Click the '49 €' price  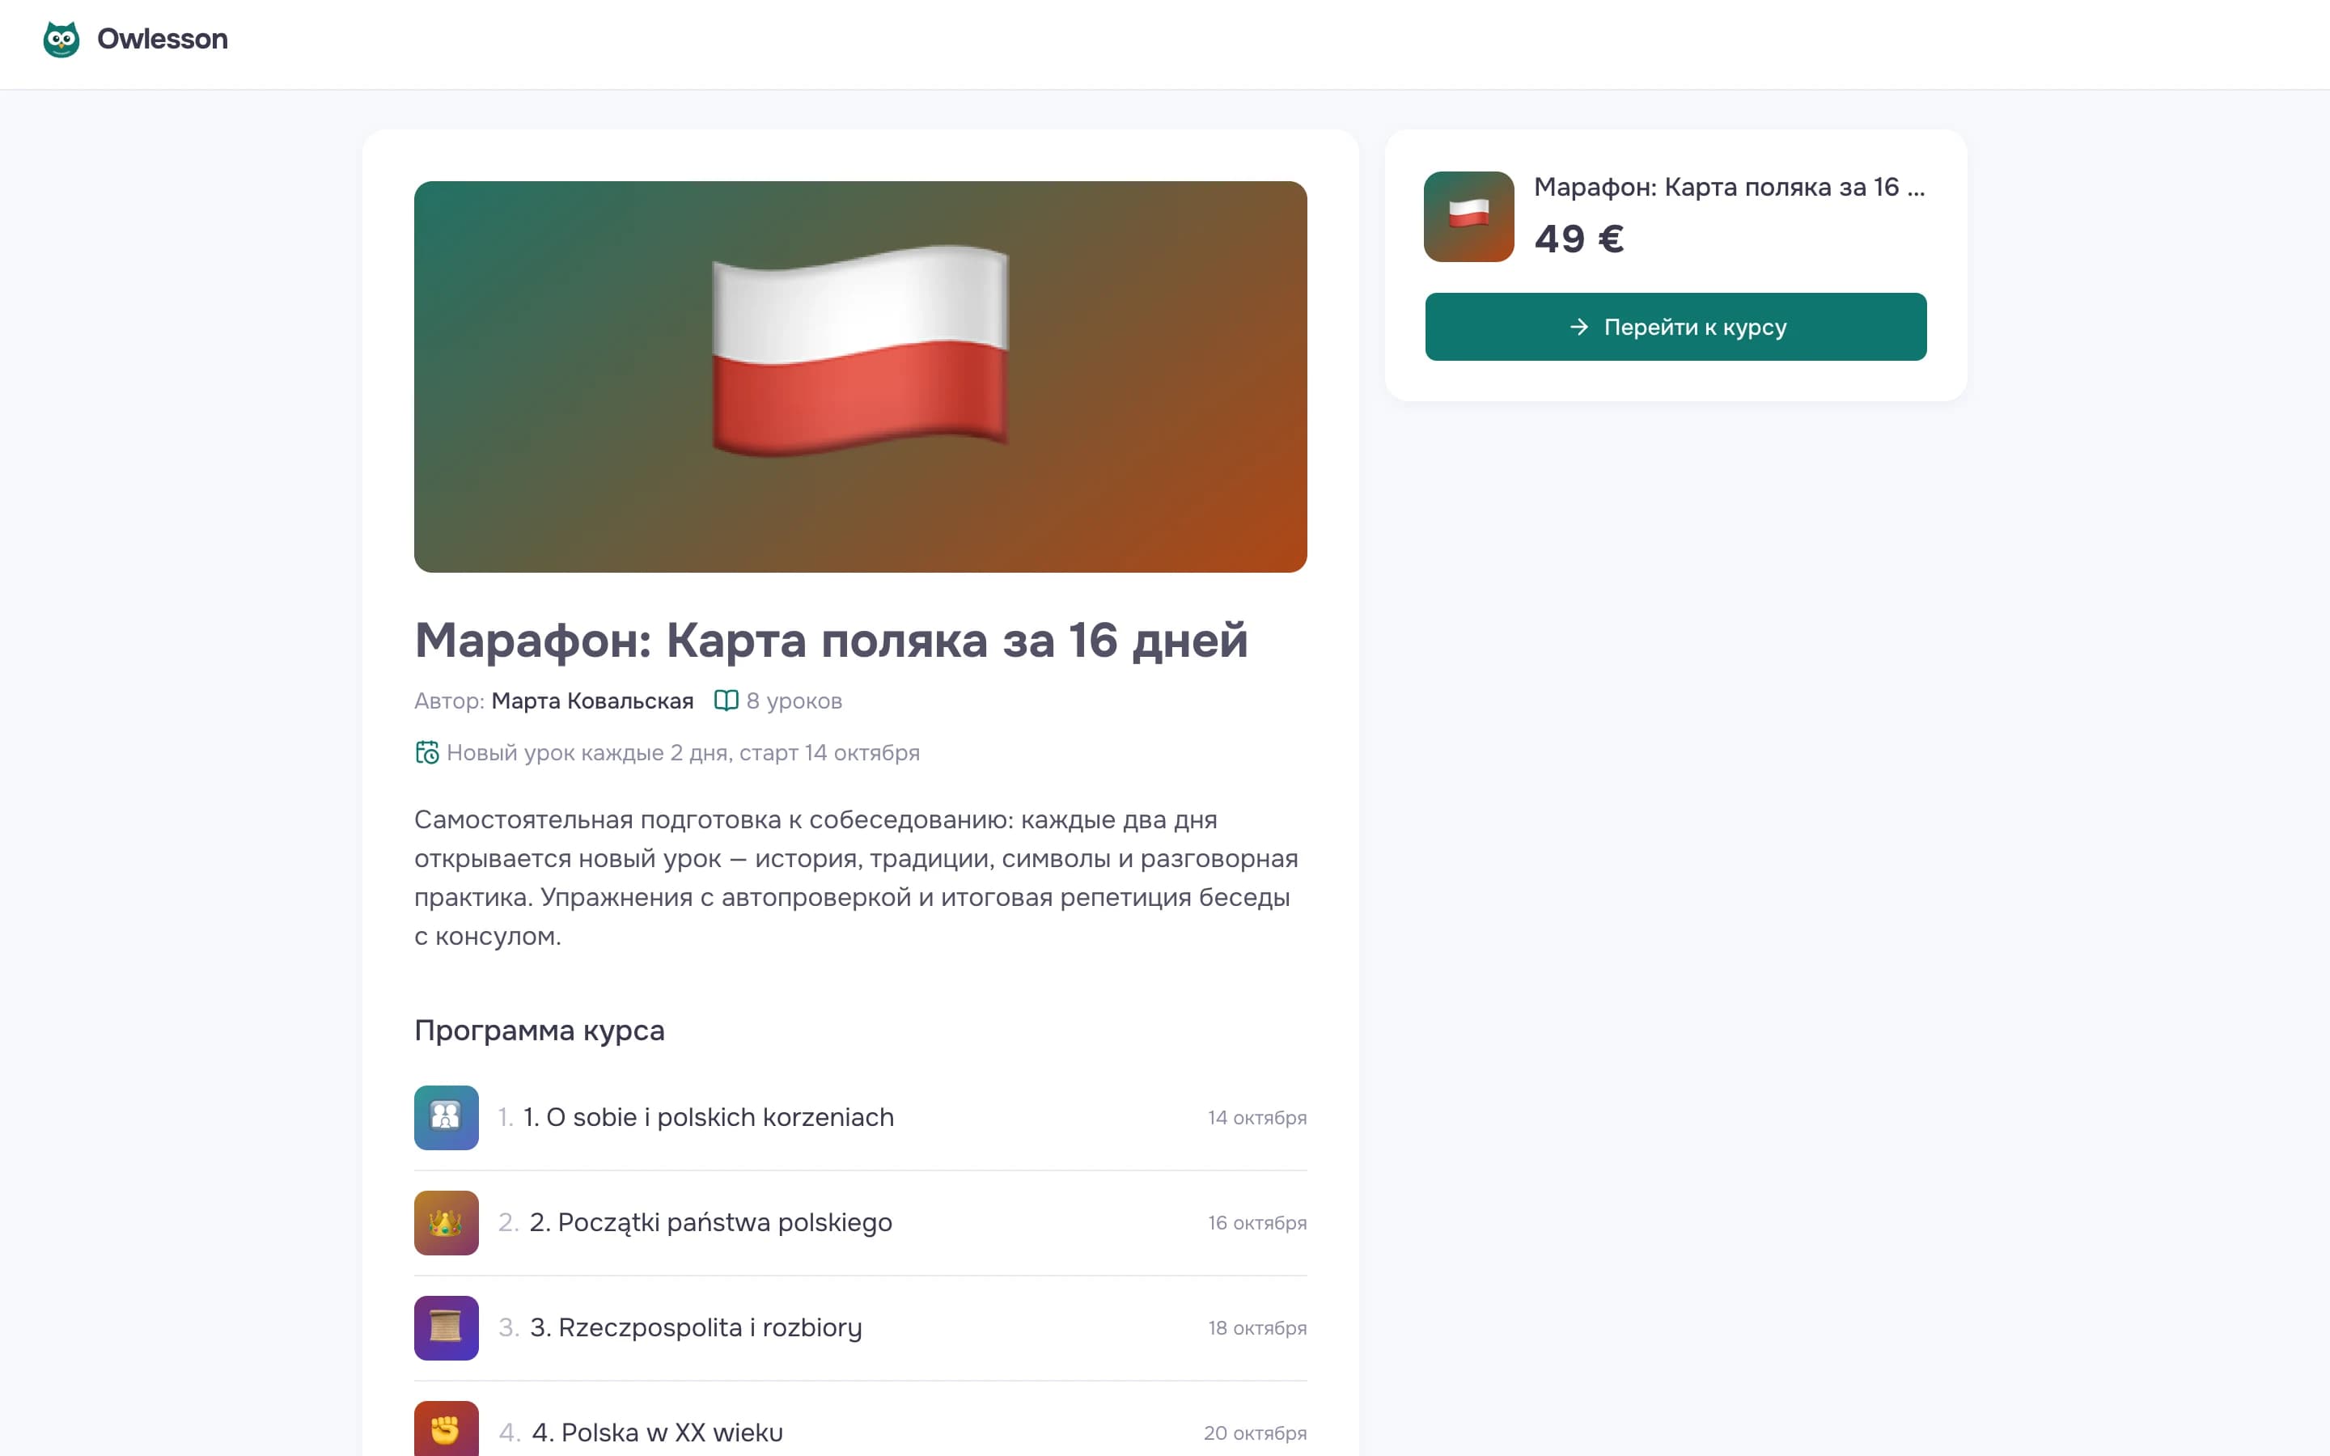pos(1579,239)
